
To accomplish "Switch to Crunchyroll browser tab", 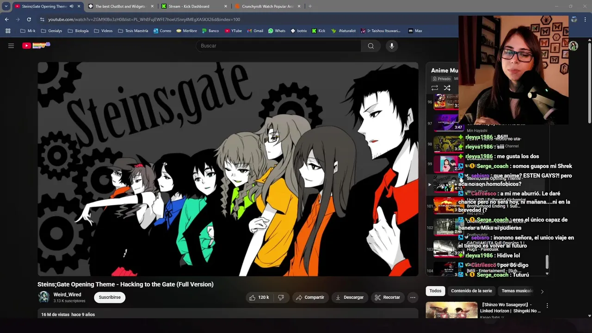I will click(x=267, y=6).
